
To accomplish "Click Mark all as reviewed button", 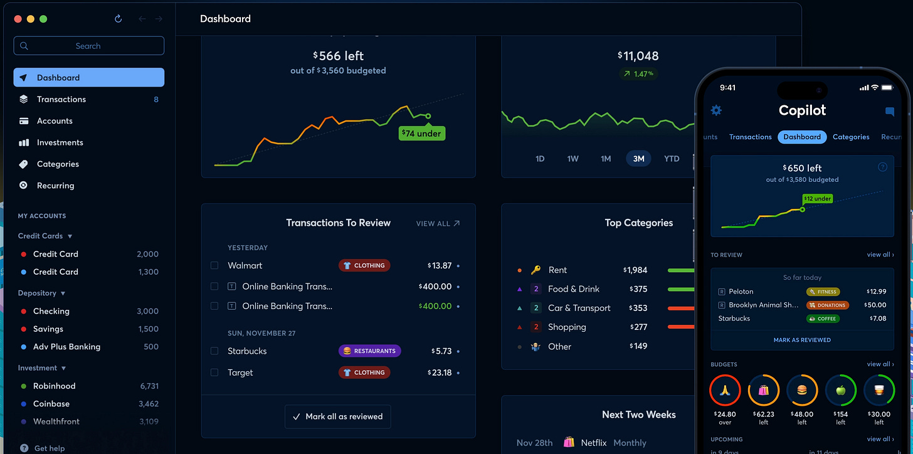I will tap(337, 417).
